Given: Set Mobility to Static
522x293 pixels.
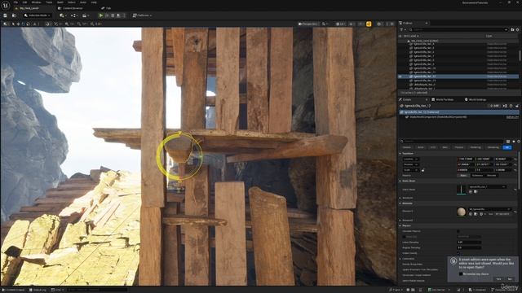Looking at the screenshot, I should click(x=463, y=176).
